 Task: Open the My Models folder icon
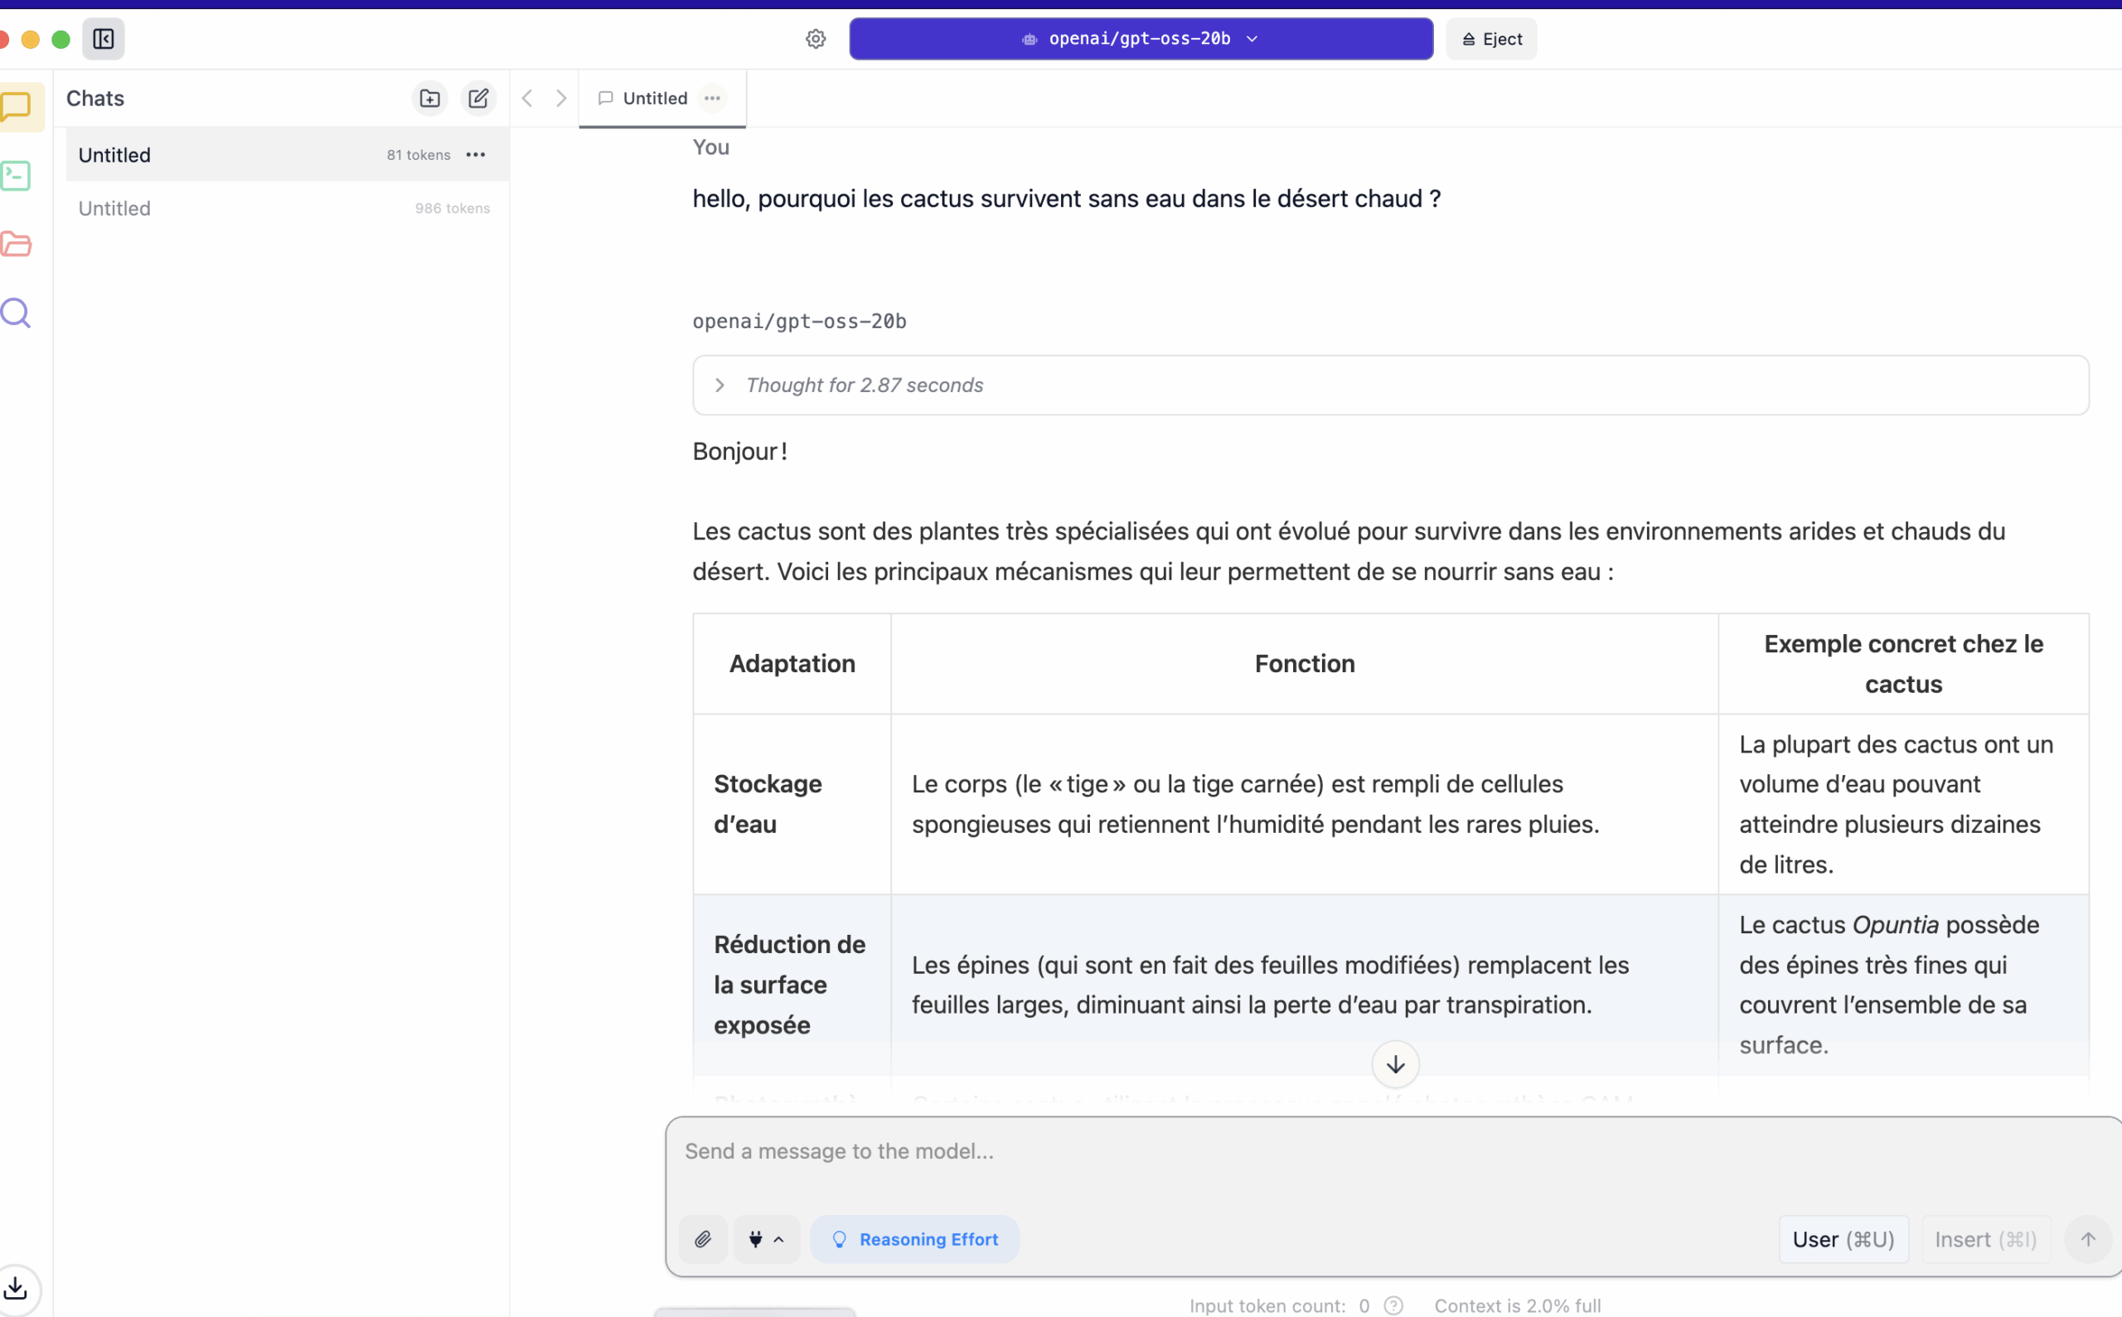[x=16, y=244]
